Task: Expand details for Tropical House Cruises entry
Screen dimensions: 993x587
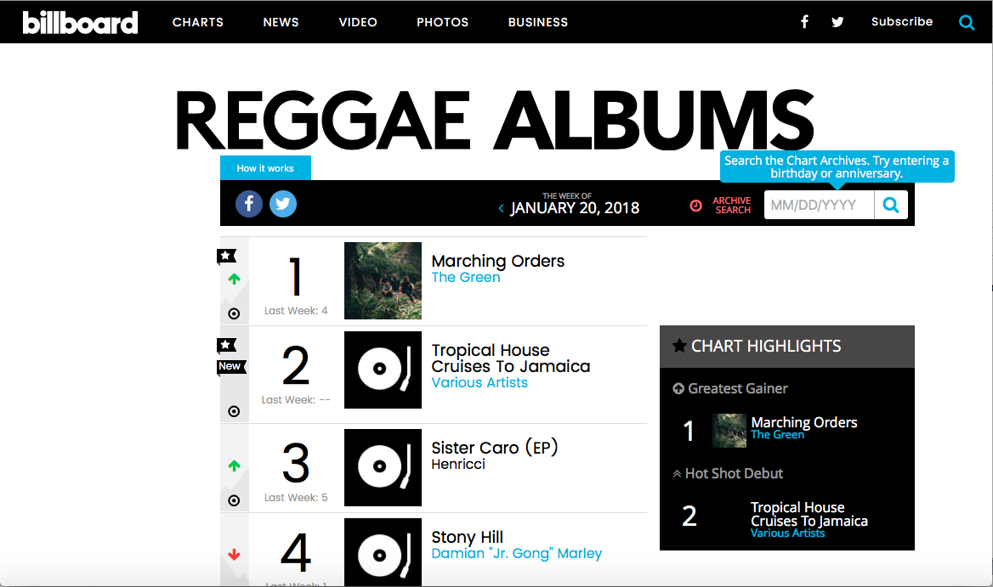Action: pyautogui.click(x=234, y=411)
